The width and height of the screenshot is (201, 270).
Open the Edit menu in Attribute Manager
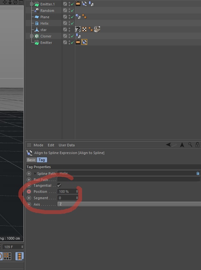pos(51,145)
